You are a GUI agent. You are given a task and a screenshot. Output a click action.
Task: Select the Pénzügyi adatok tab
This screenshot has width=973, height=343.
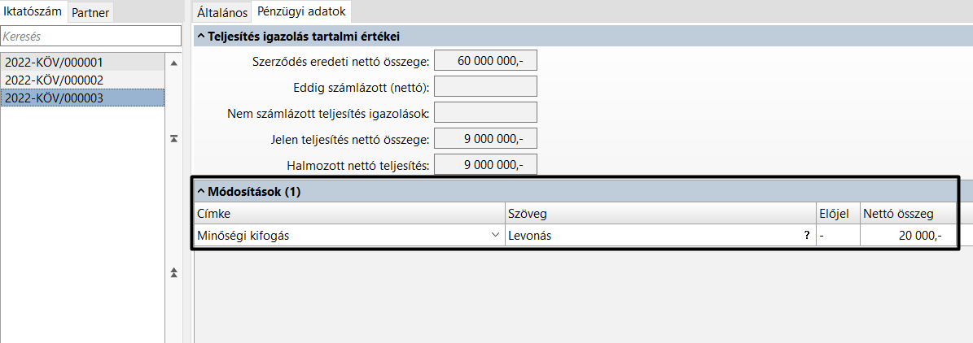302,12
